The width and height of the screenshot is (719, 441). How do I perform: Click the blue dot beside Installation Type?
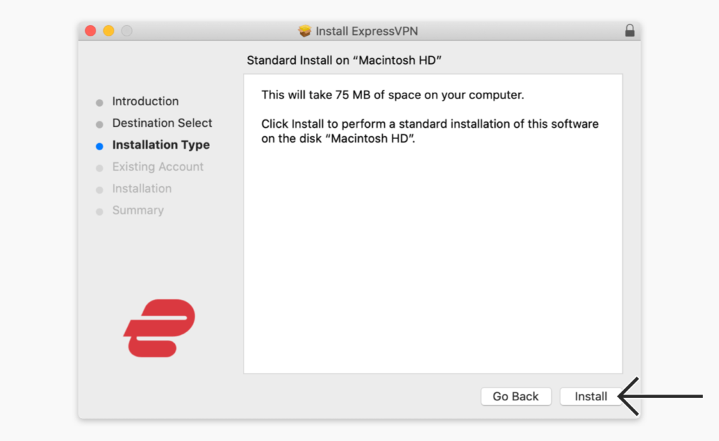point(99,145)
